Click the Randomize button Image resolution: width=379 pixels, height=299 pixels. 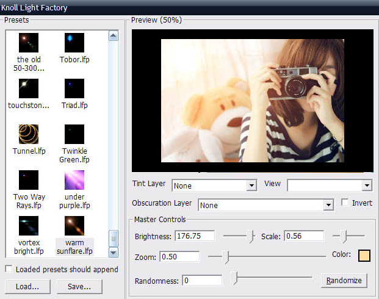(344, 280)
